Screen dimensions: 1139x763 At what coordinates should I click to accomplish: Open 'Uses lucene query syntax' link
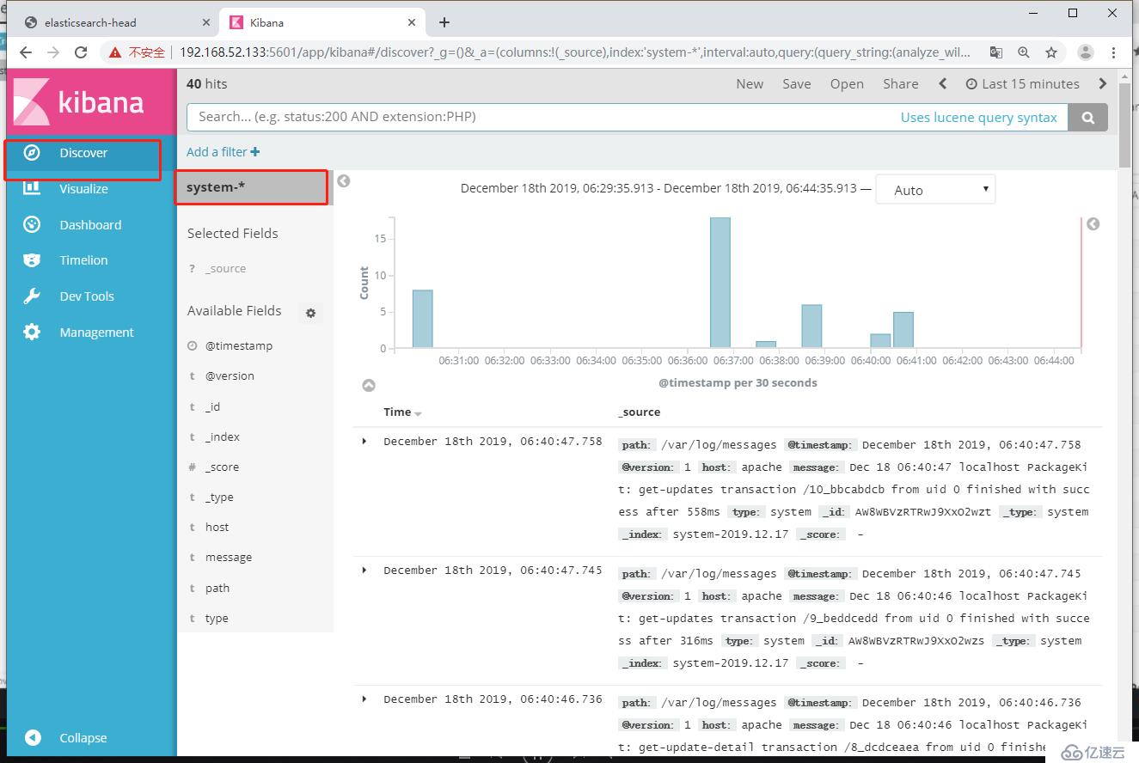978,118
